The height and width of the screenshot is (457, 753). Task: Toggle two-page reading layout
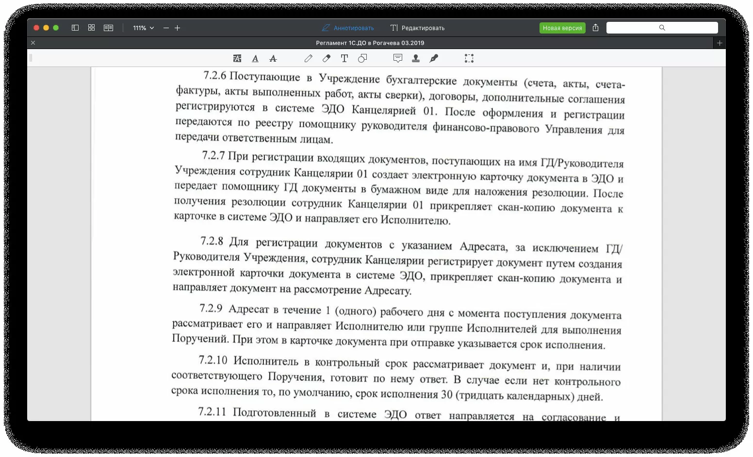tap(108, 28)
